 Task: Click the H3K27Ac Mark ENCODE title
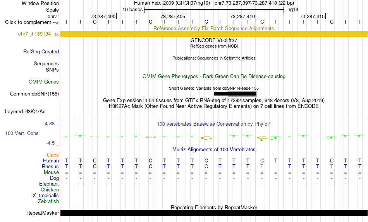214,106
